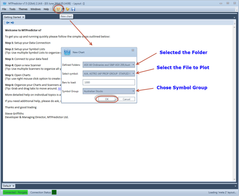Click Cancel in the New Chart dialog
Image resolution: width=239 pixels, height=196 pixels.
(x=126, y=99)
